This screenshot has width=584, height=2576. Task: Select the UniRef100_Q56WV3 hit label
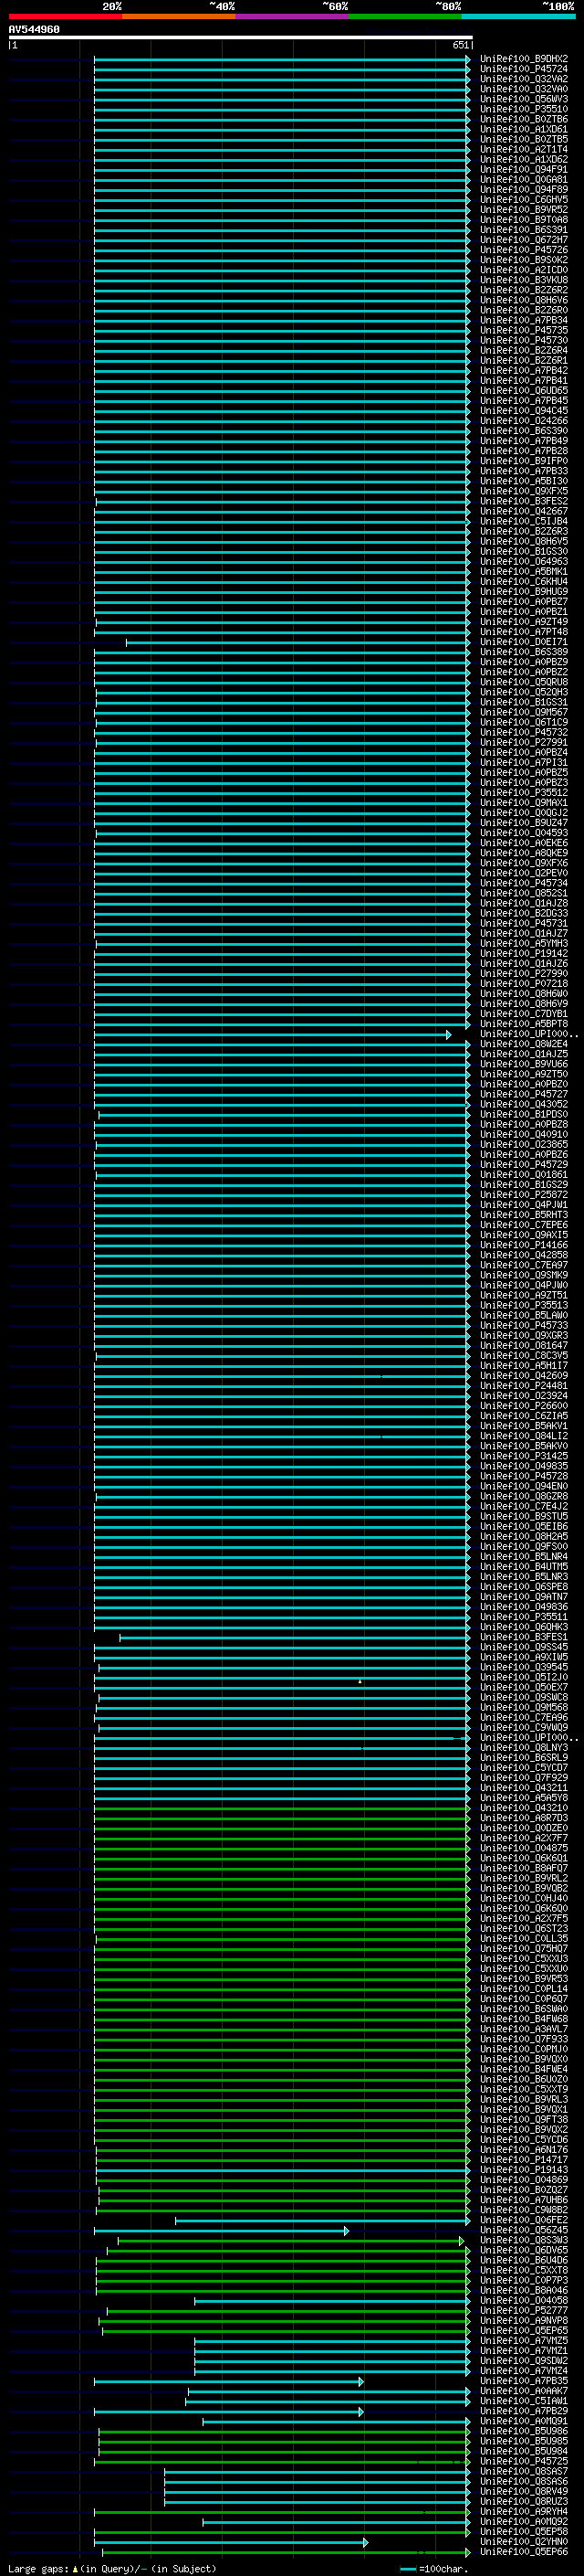click(x=523, y=99)
